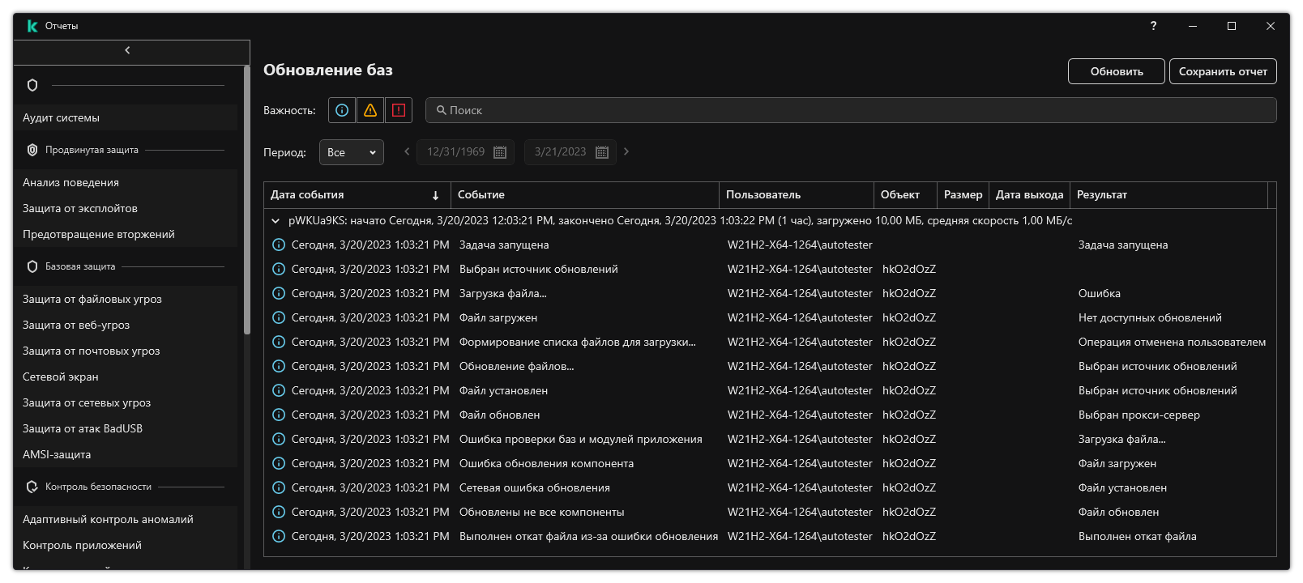Toggle the informational importance filter icon
The height and width of the screenshot is (583, 1303).
click(342, 110)
